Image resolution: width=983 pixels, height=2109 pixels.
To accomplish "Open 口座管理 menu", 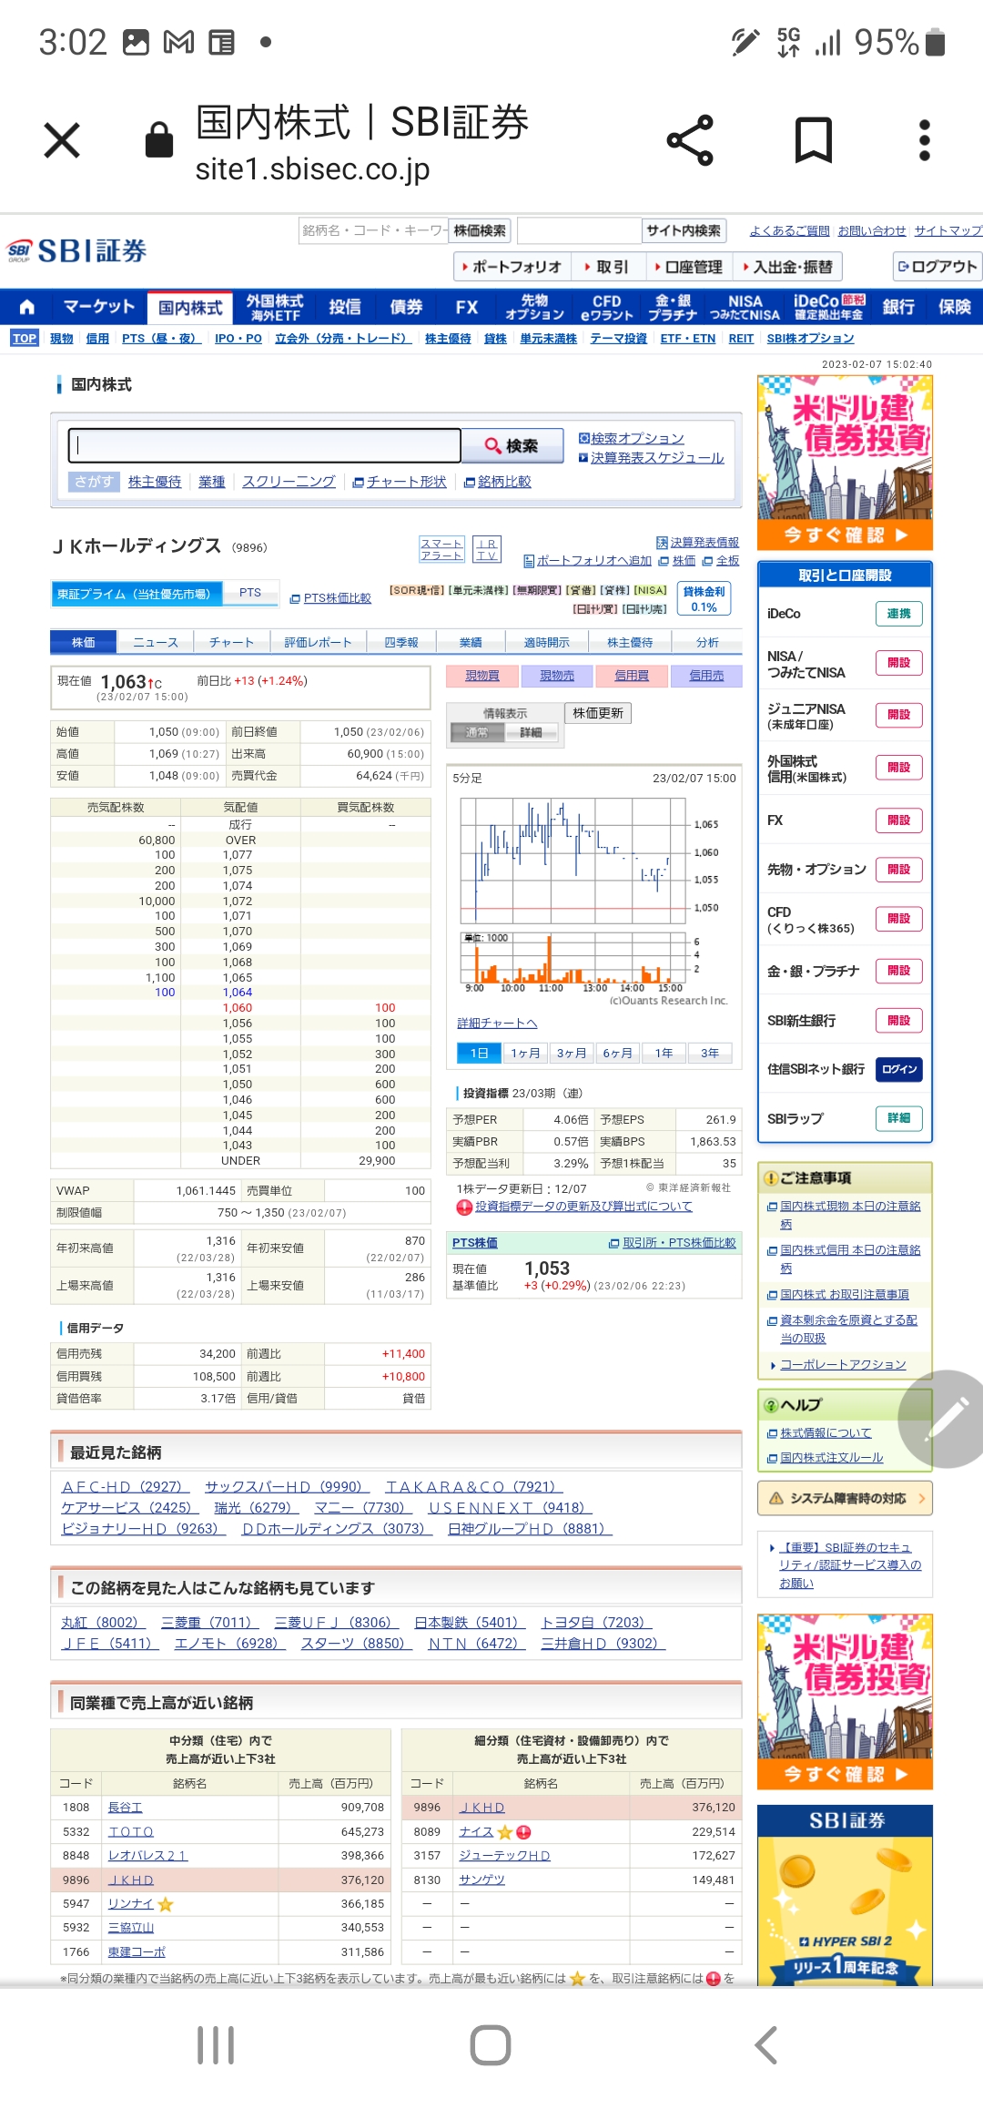I will pos(689,267).
